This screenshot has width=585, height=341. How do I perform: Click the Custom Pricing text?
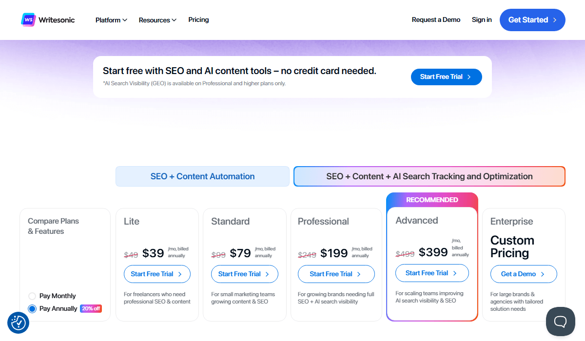coord(512,247)
